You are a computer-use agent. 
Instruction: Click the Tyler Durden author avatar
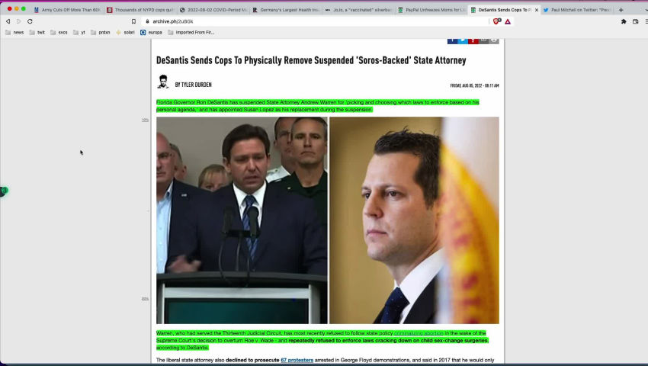(x=162, y=82)
